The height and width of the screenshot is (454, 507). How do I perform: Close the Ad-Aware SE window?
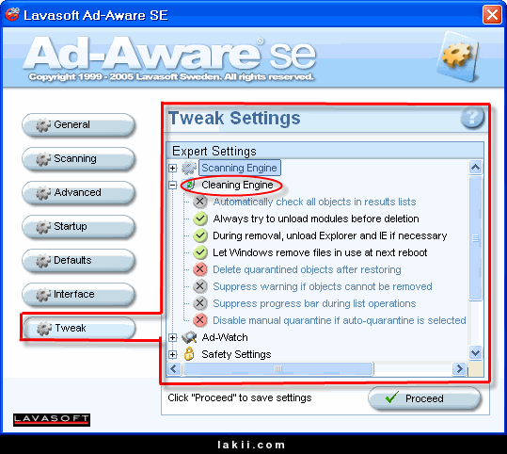point(492,14)
